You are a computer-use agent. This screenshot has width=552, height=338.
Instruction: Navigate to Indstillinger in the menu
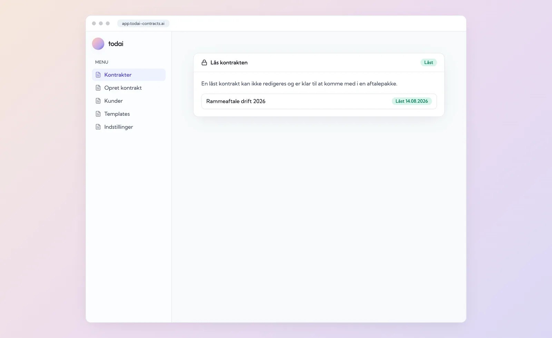[129, 127]
